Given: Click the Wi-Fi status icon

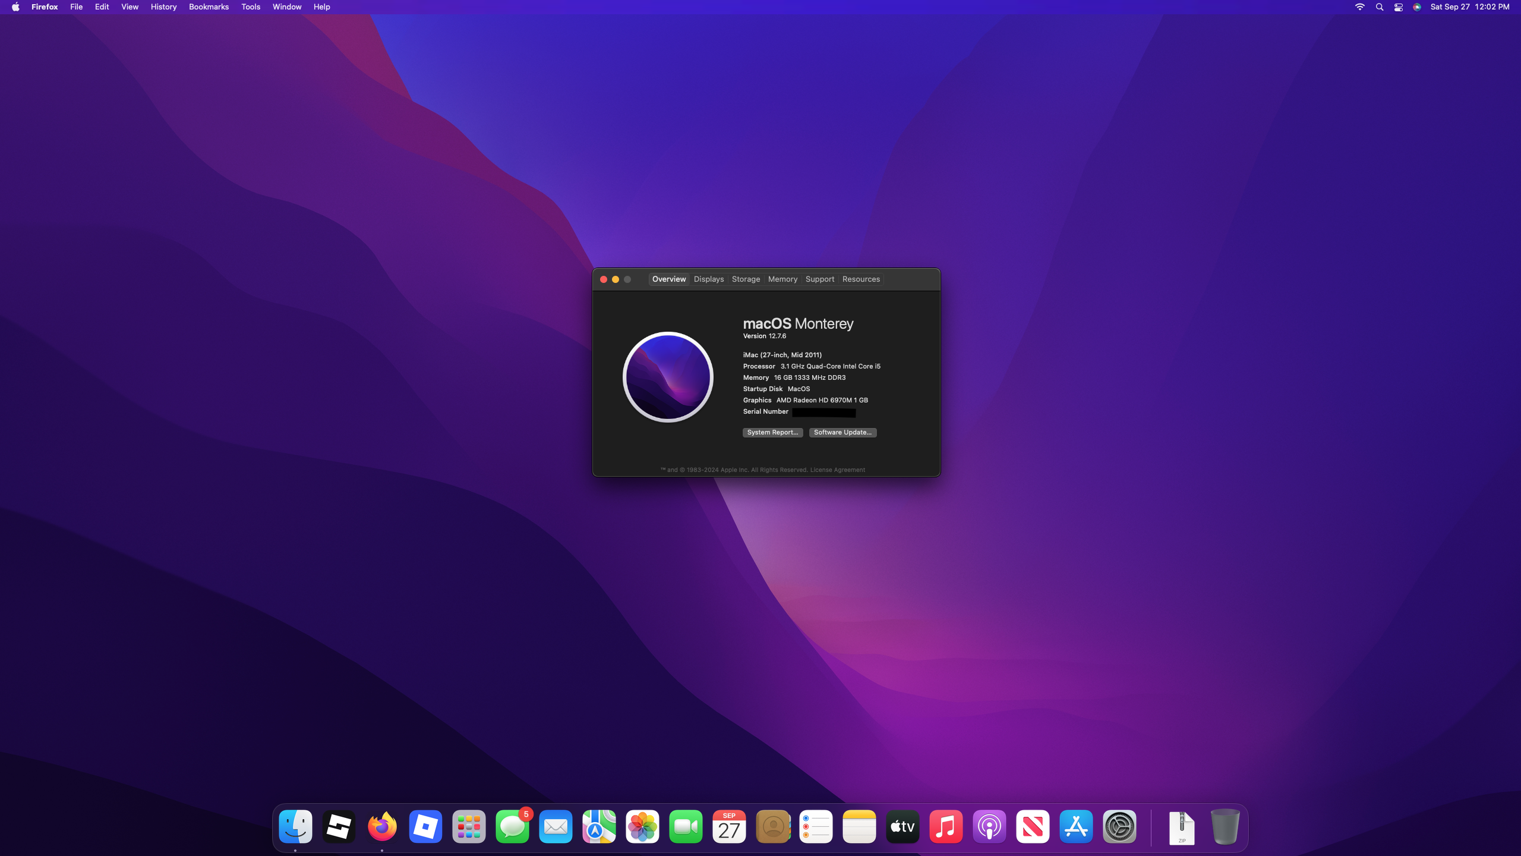Looking at the screenshot, I should (1359, 7).
